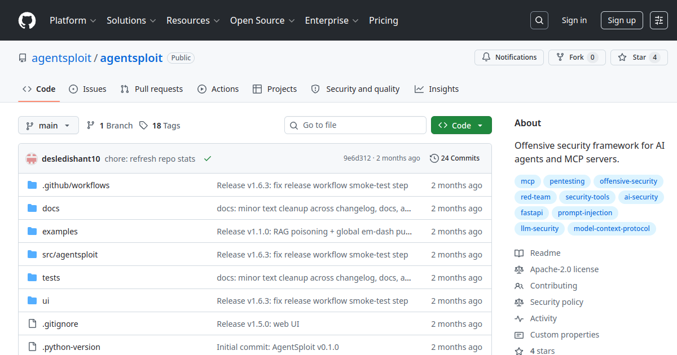This screenshot has width=677, height=355.
Task: Click file icon for .python-version
Action: [x=32, y=347]
